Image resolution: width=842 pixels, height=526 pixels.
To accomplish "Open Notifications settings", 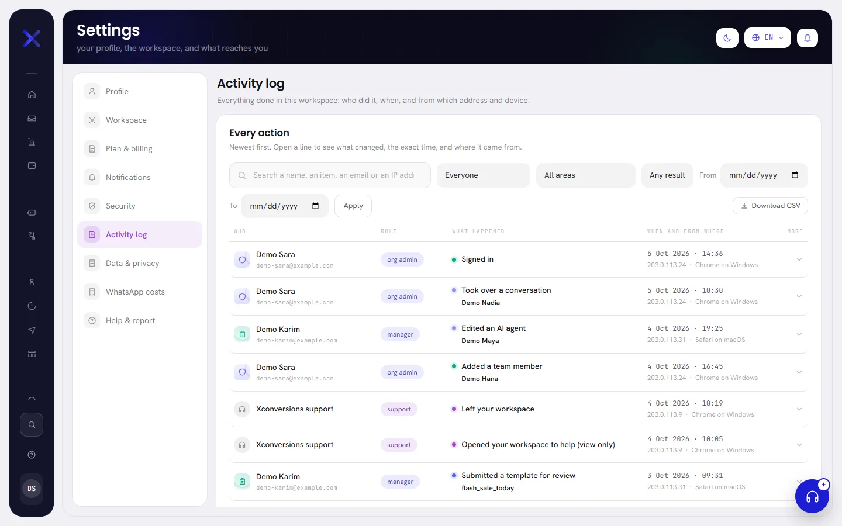I will tap(140, 177).
